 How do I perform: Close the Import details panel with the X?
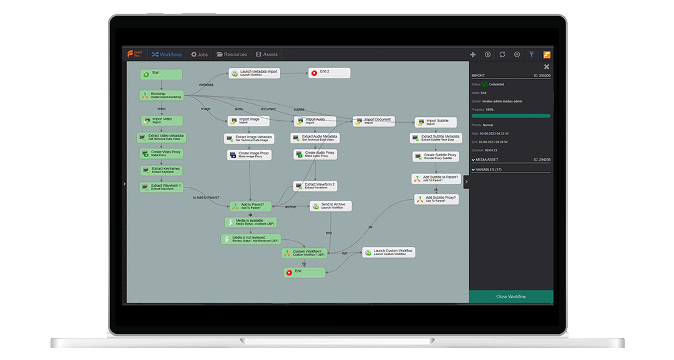547,67
